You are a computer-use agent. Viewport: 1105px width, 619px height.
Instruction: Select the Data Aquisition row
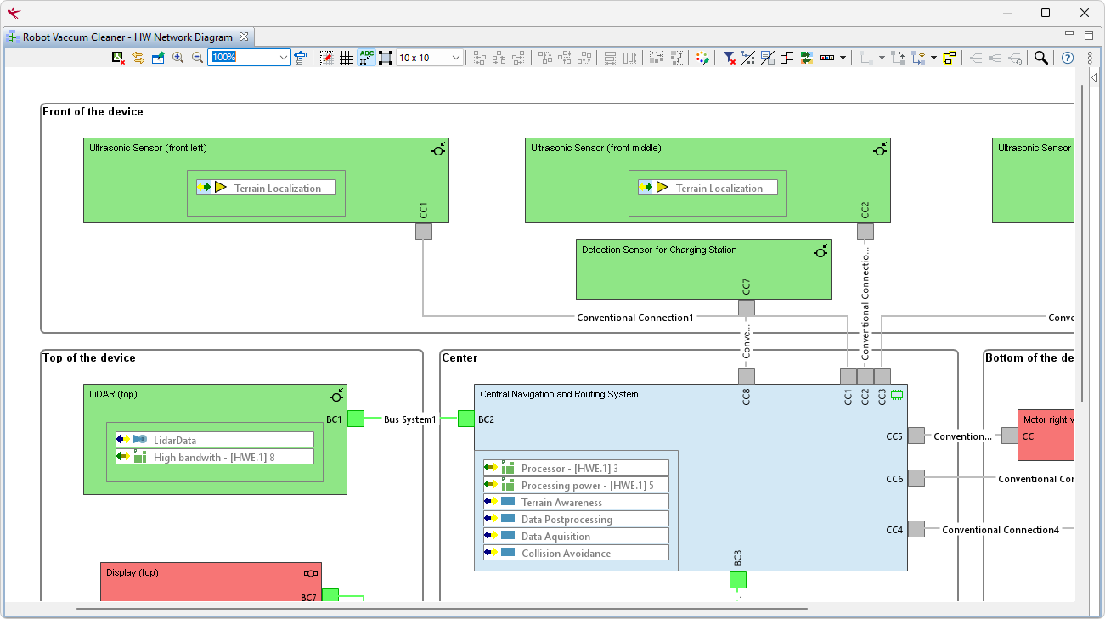pos(576,536)
